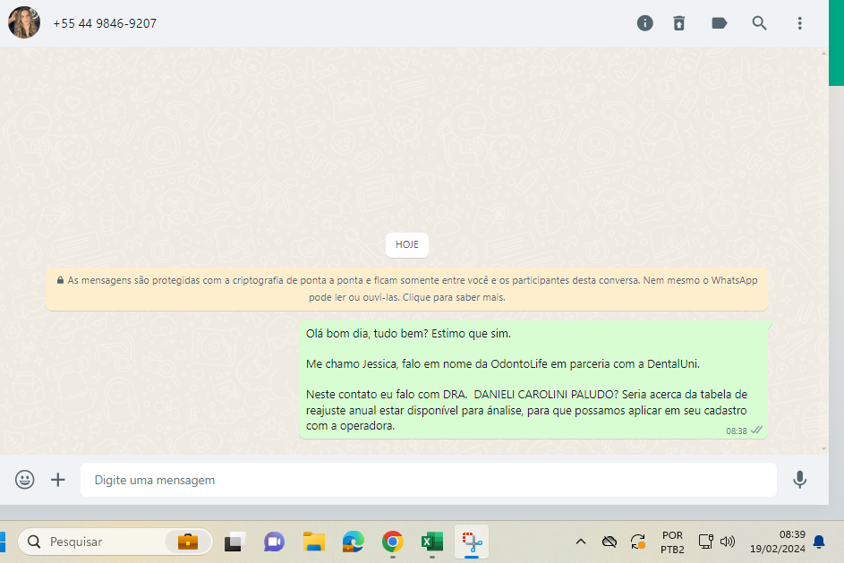Click the sent message bubble from Jessica

pos(533,380)
